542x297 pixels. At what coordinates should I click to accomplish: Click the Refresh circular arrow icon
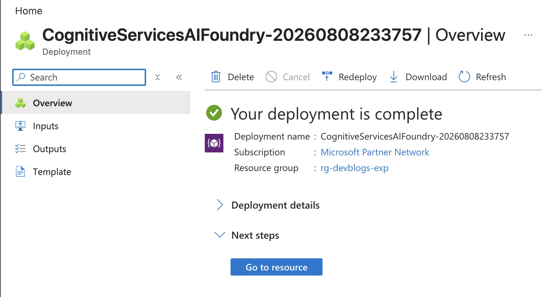[464, 77]
